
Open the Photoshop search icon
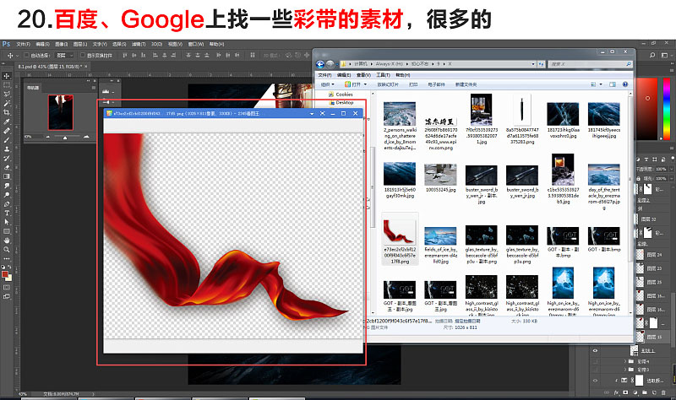click(x=652, y=55)
